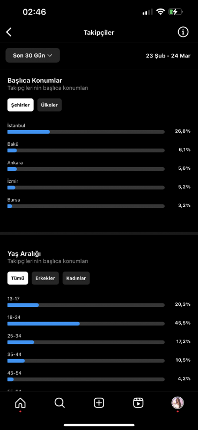Tap the 23 Şub - 24 Mar date range
This screenshot has width=198, height=430.
click(168, 56)
